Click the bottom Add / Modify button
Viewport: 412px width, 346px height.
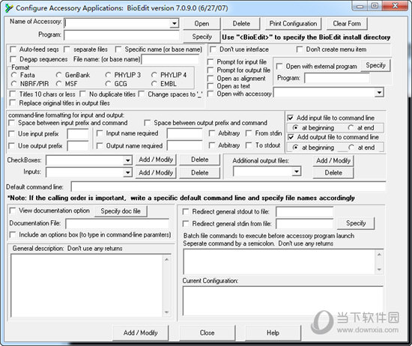(141, 333)
